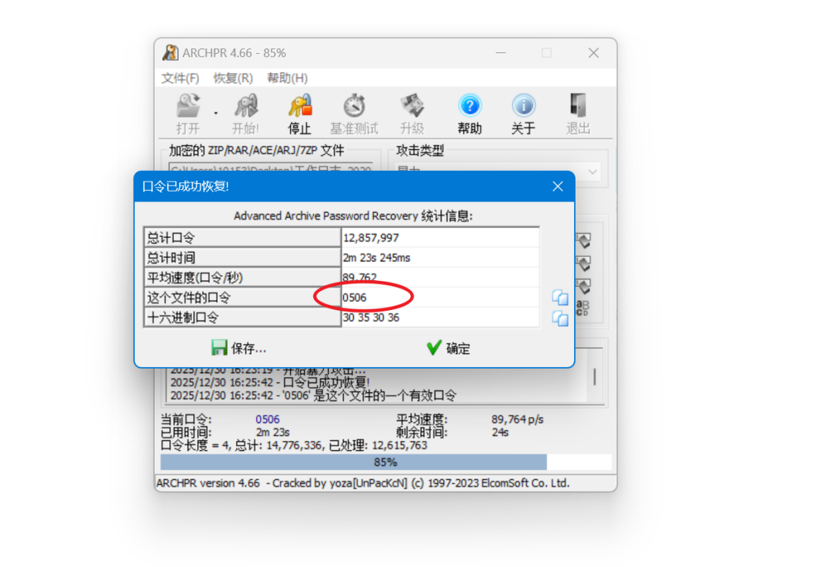This screenshot has height=567, width=831.
Task: Click the 这个文件的口令 row label
Action: 242,297
